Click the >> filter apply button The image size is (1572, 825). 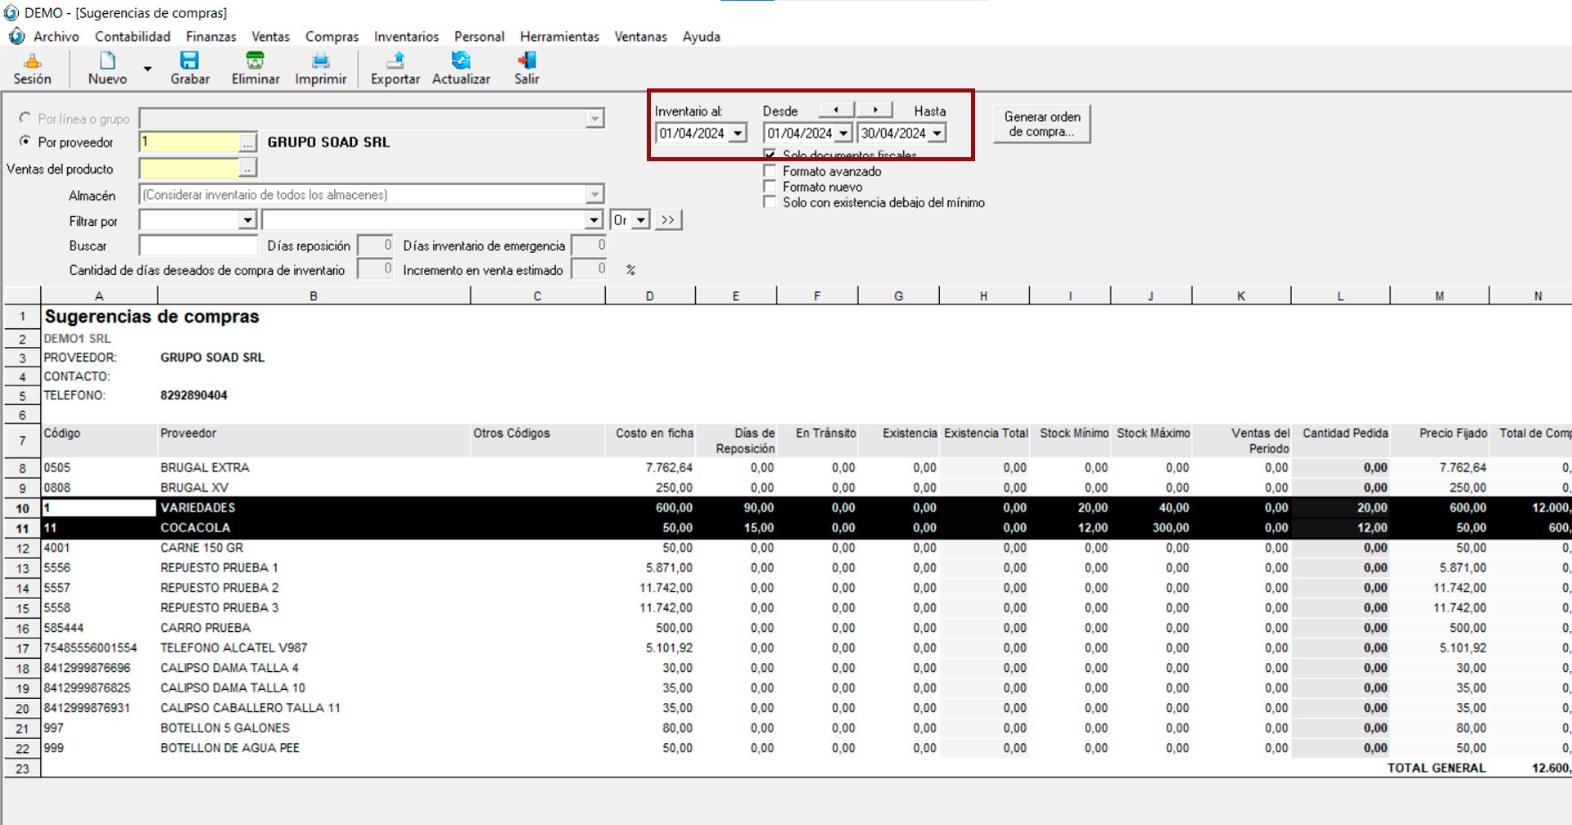(x=668, y=220)
